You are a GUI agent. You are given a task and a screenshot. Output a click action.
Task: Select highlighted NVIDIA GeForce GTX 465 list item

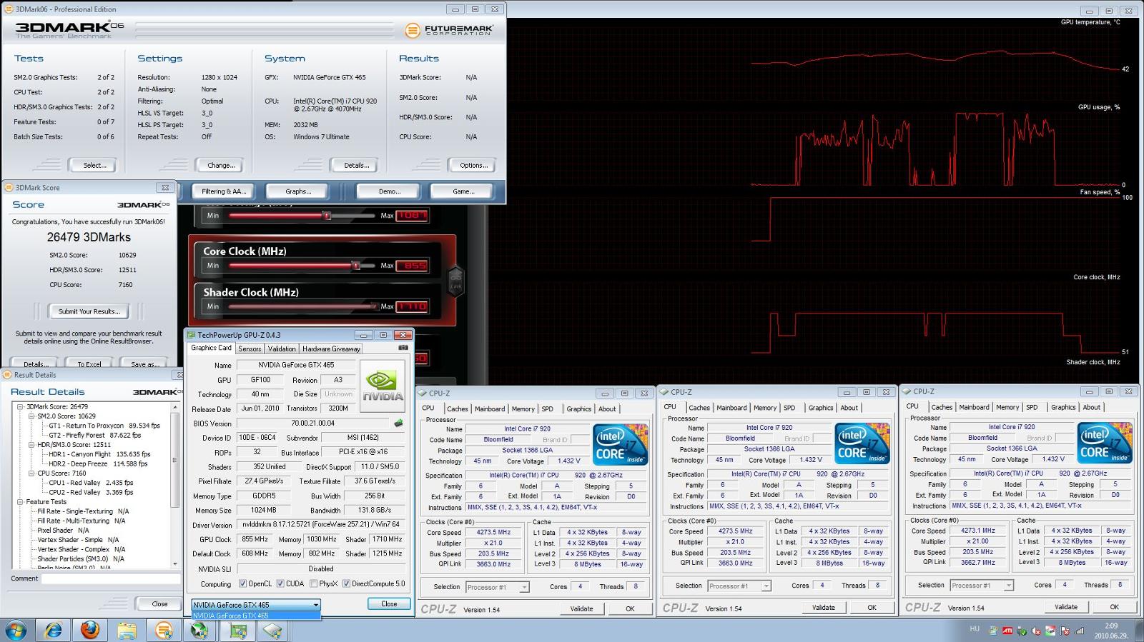coord(256,616)
